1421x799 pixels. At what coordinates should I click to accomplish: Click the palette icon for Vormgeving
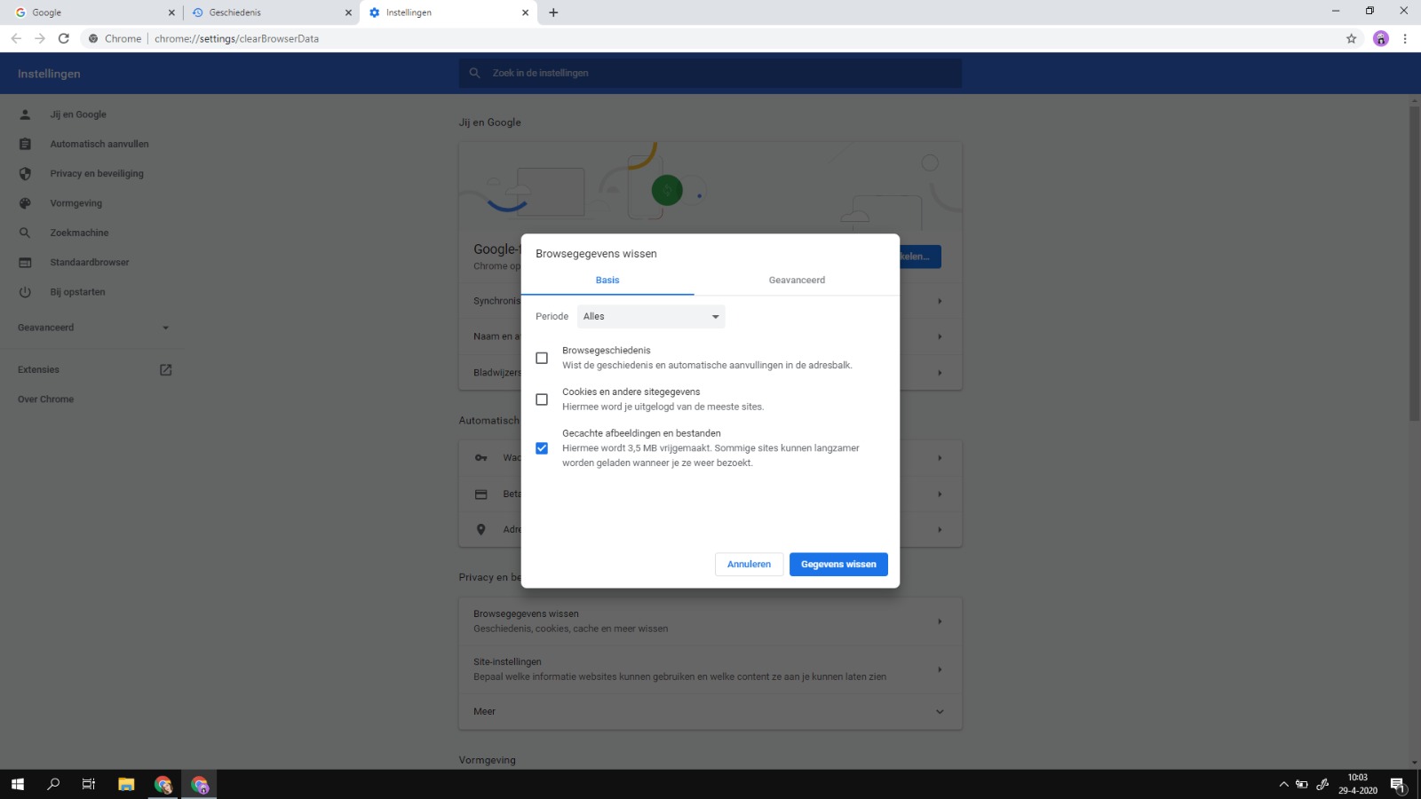[x=25, y=203]
